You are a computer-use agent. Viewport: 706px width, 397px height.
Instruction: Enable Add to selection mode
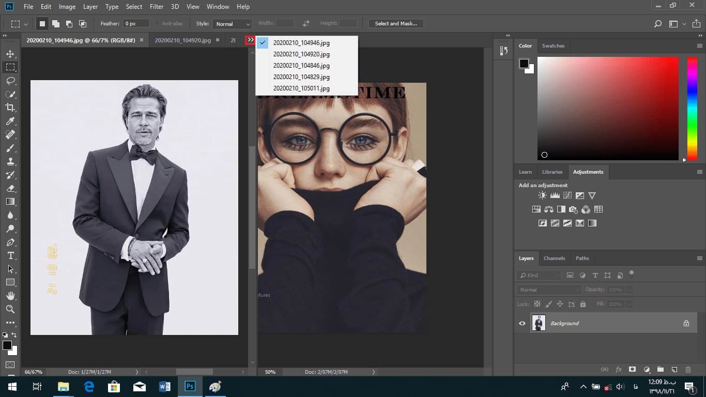point(55,24)
